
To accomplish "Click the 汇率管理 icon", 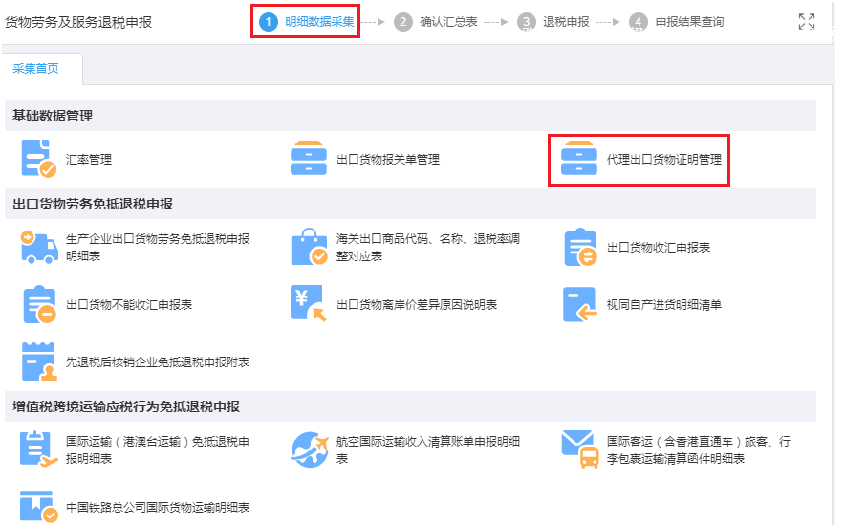I will [x=38, y=159].
